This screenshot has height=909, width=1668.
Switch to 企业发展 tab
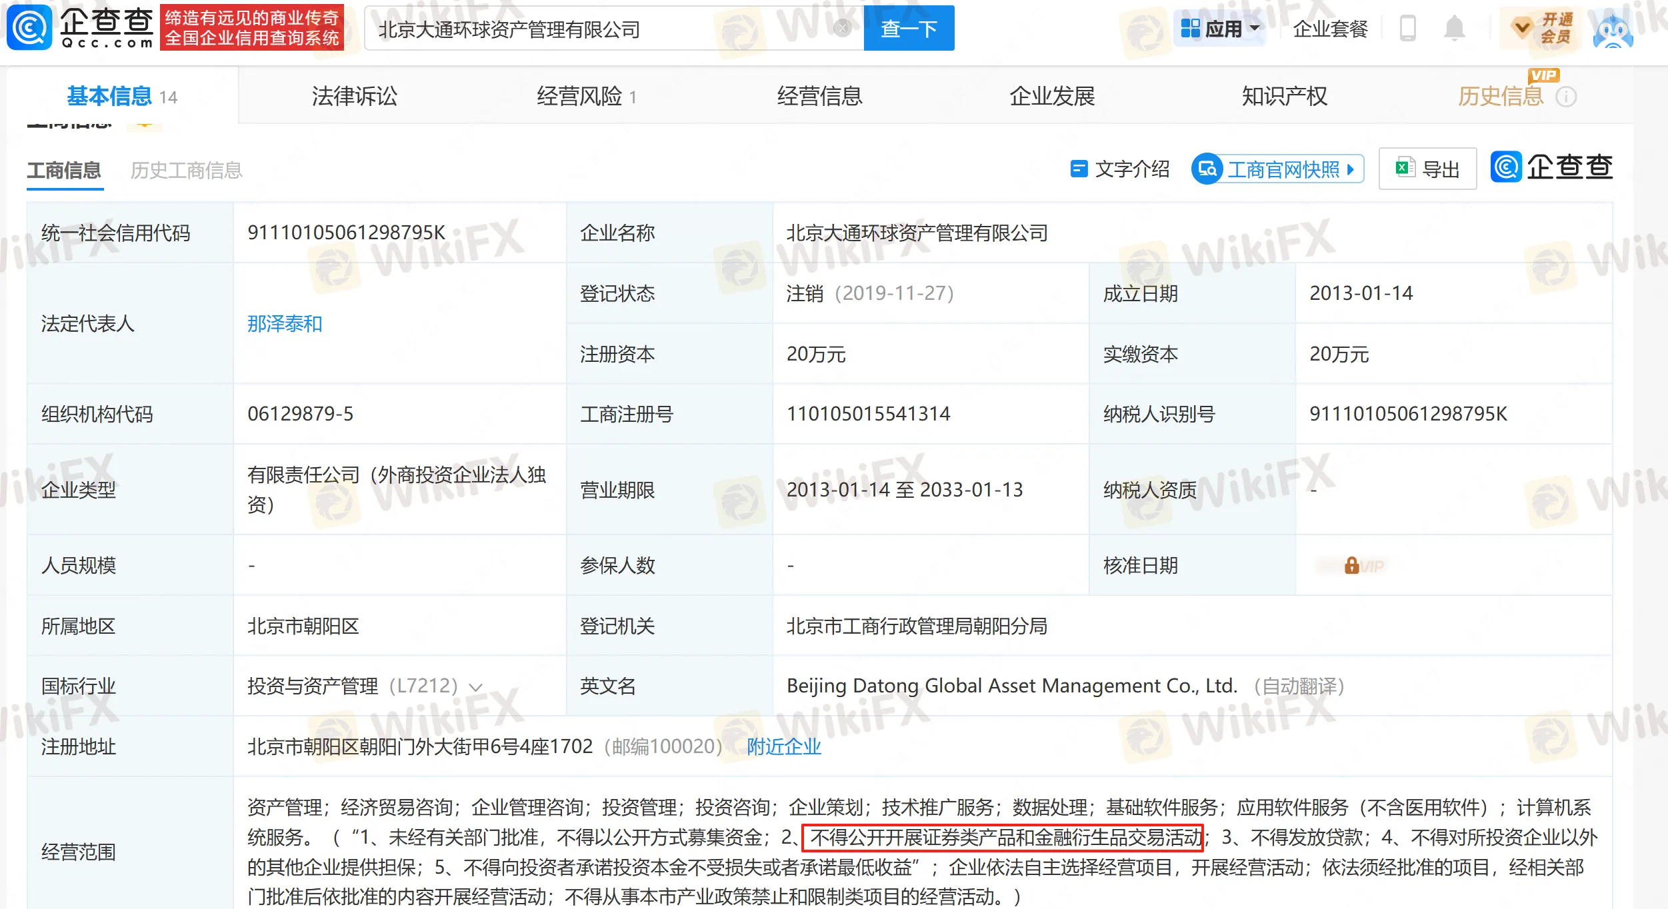(1052, 97)
